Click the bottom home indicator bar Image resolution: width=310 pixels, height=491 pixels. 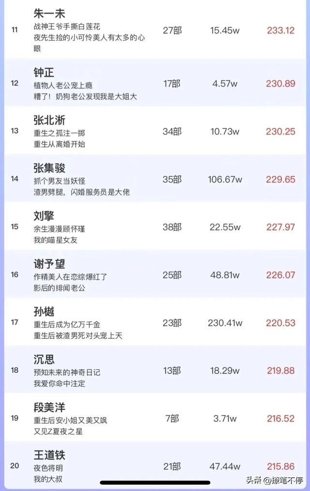155,483
